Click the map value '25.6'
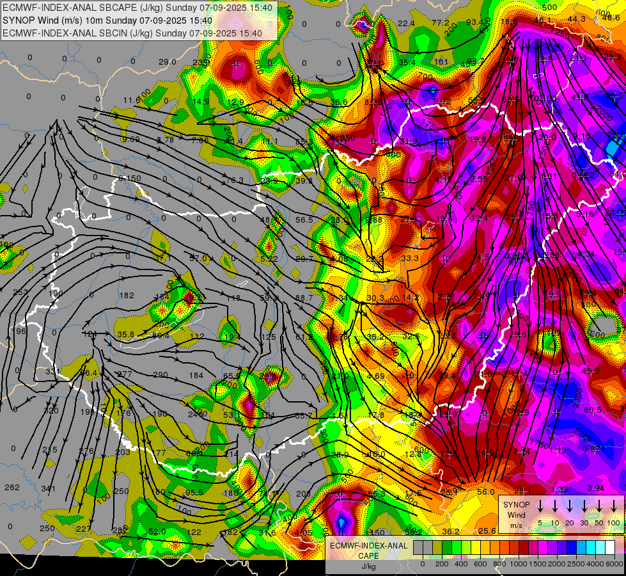626x576 pixels. (487, 531)
